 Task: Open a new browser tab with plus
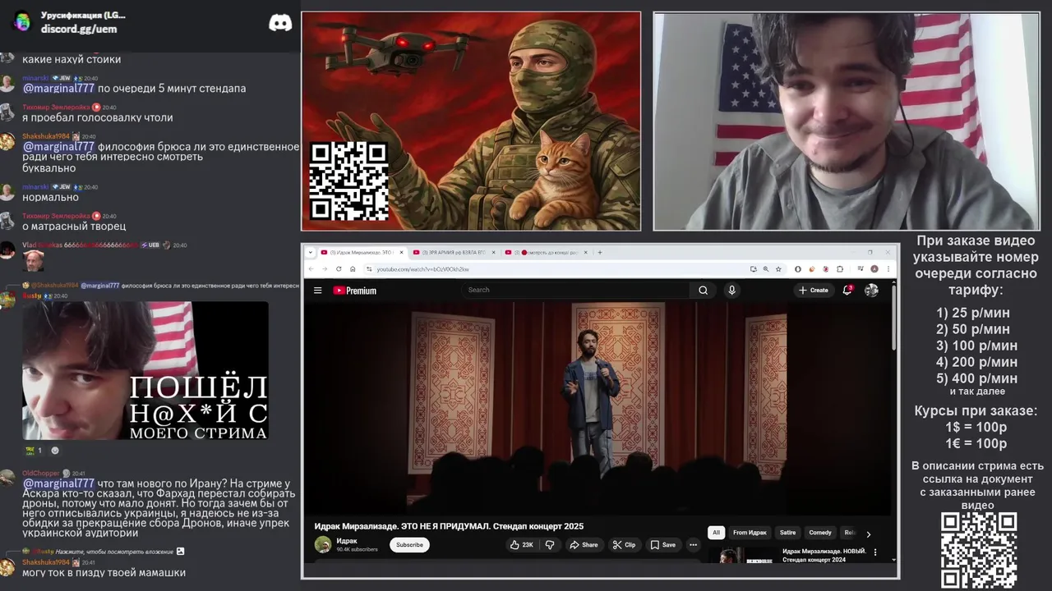click(599, 252)
